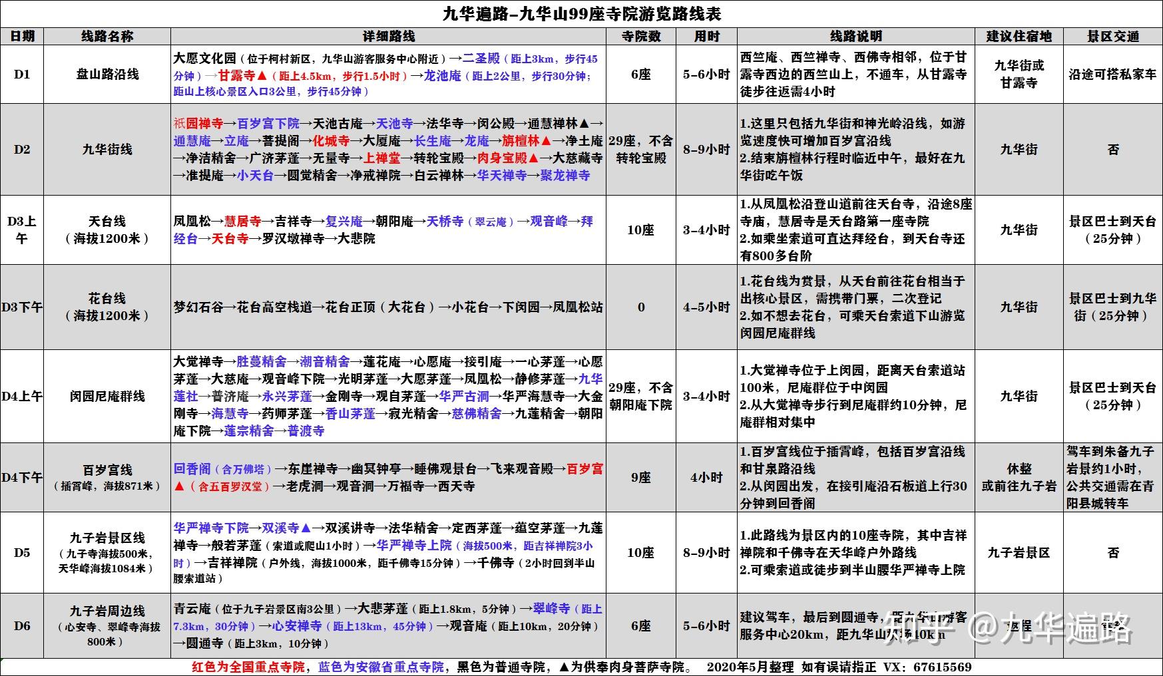Image resolution: width=1163 pixels, height=676 pixels.
Task: Select the D3上午 date cell
Action: coord(22,230)
